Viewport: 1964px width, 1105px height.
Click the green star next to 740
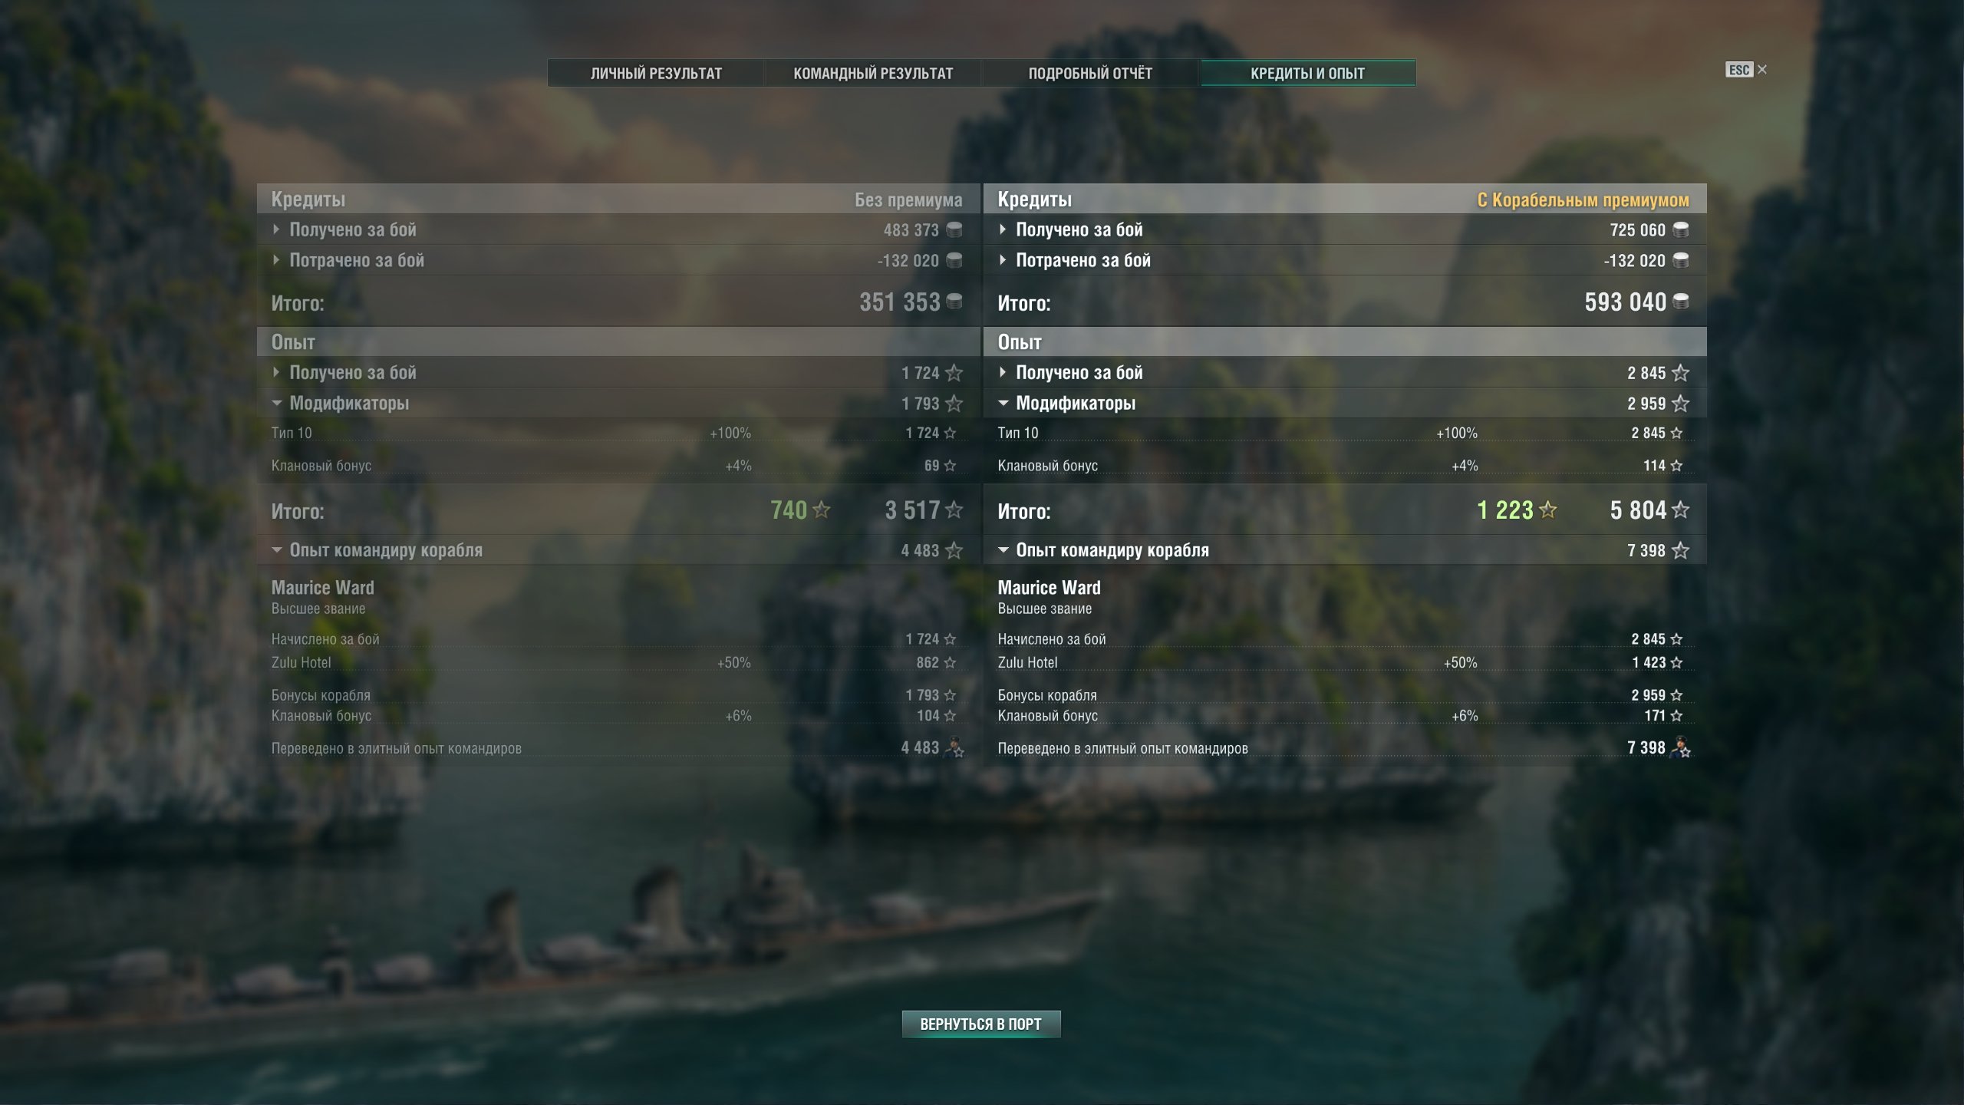(x=821, y=510)
